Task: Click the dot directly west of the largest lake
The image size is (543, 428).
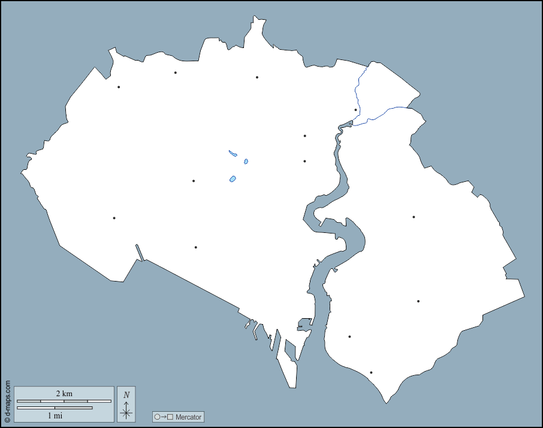Action: click(x=194, y=181)
